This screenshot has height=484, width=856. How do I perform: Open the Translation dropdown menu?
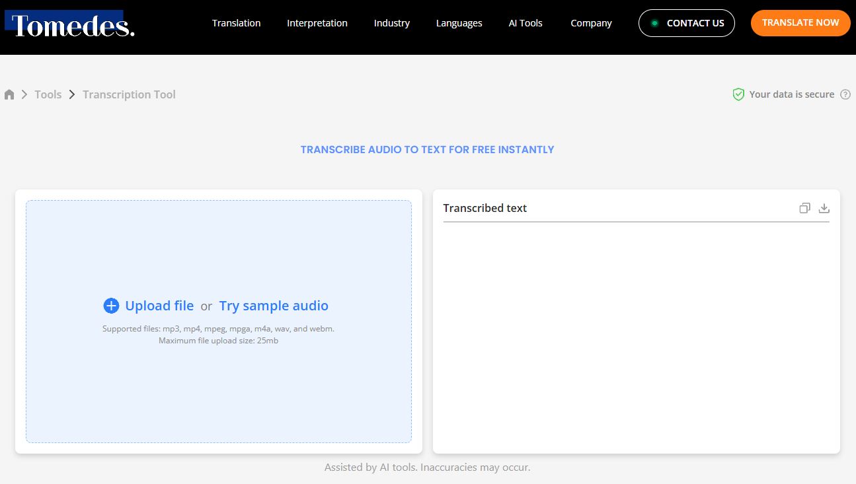click(x=236, y=23)
